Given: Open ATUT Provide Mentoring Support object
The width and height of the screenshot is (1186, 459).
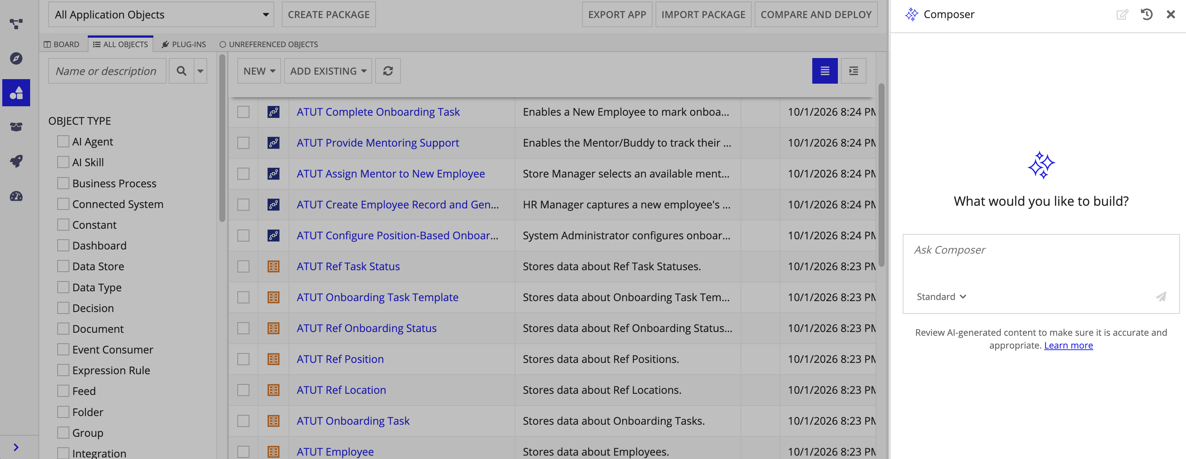Looking at the screenshot, I should [378, 143].
